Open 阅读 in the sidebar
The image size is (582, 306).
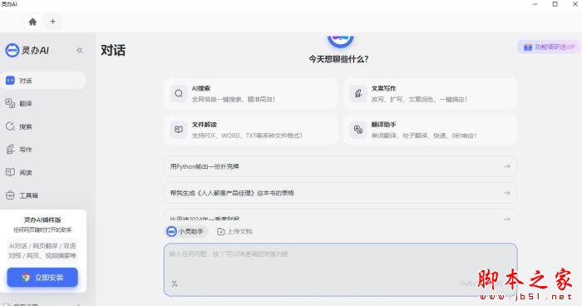[43, 172]
